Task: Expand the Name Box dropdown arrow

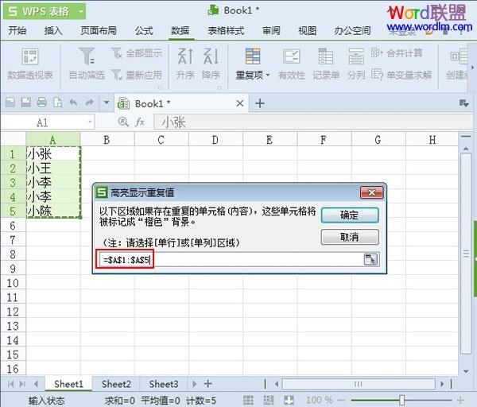Action: pyautogui.click(x=88, y=122)
